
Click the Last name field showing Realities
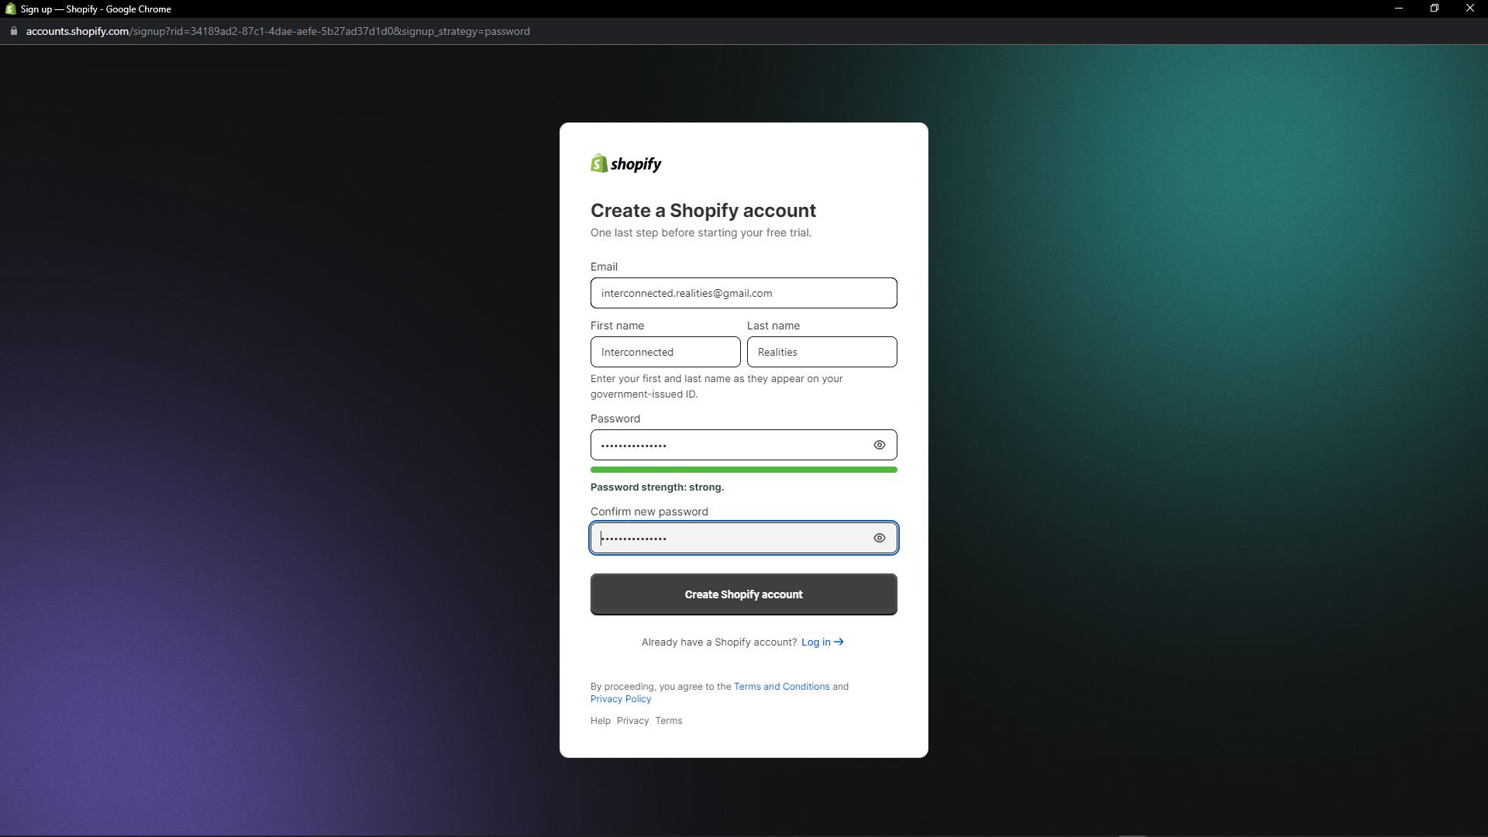[821, 352]
